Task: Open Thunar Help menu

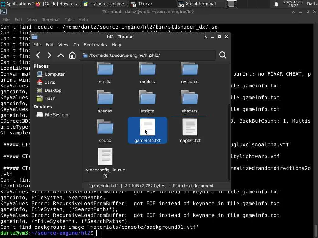Action: tap(116, 45)
